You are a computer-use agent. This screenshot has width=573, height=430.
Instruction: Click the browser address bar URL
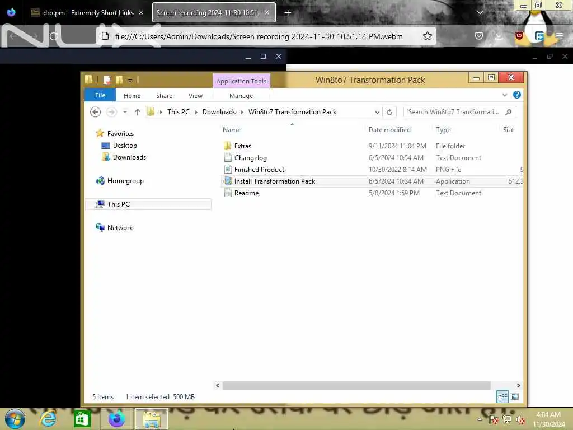point(259,36)
